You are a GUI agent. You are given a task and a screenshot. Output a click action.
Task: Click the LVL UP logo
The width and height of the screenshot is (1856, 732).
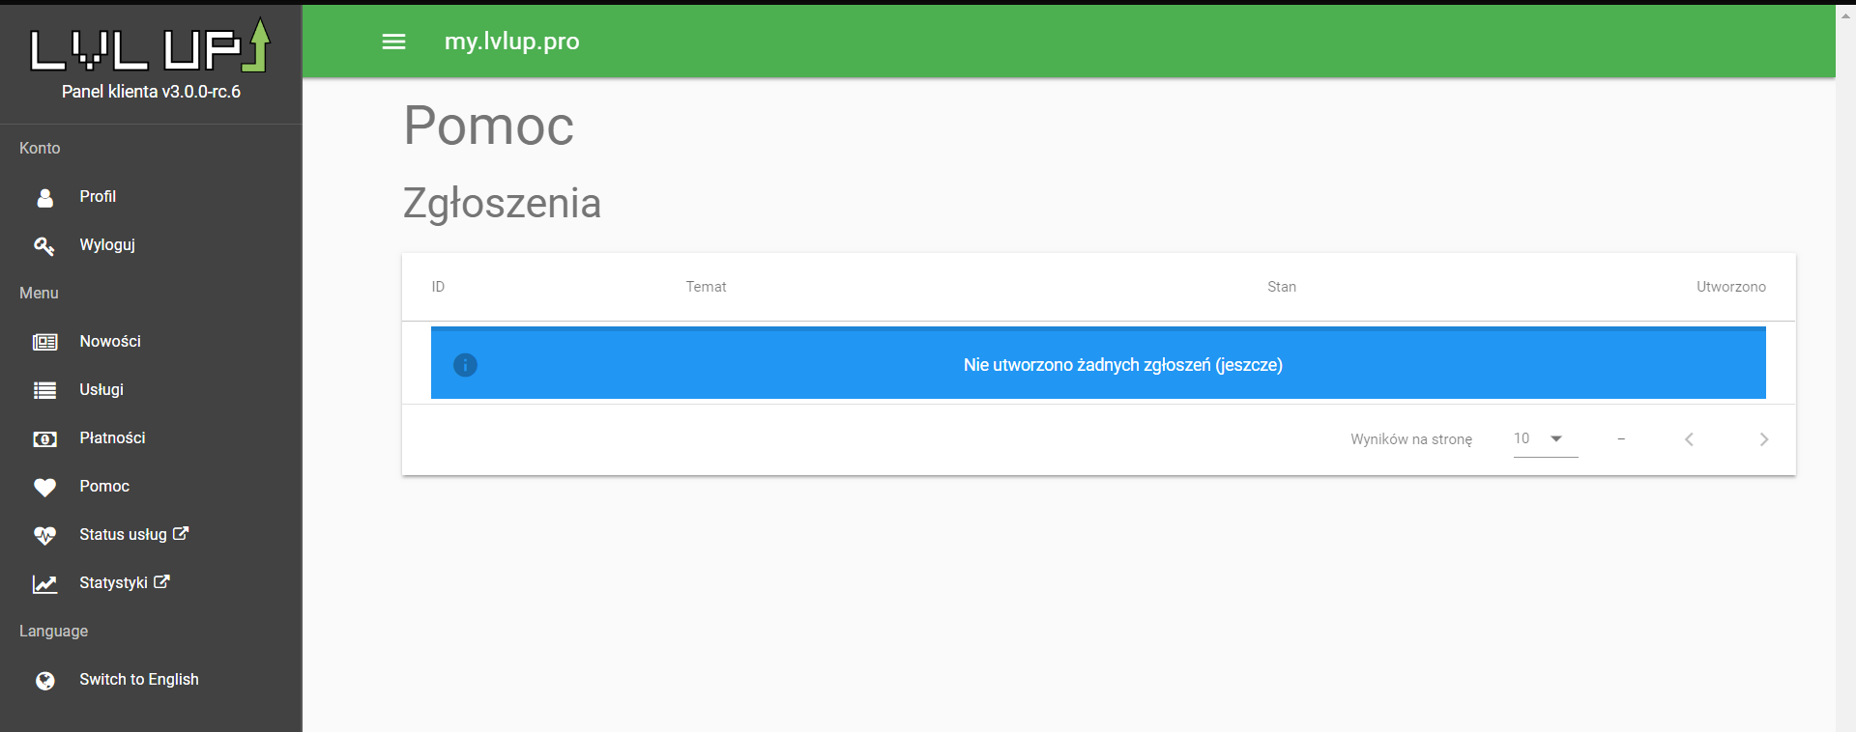coord(151,48)
